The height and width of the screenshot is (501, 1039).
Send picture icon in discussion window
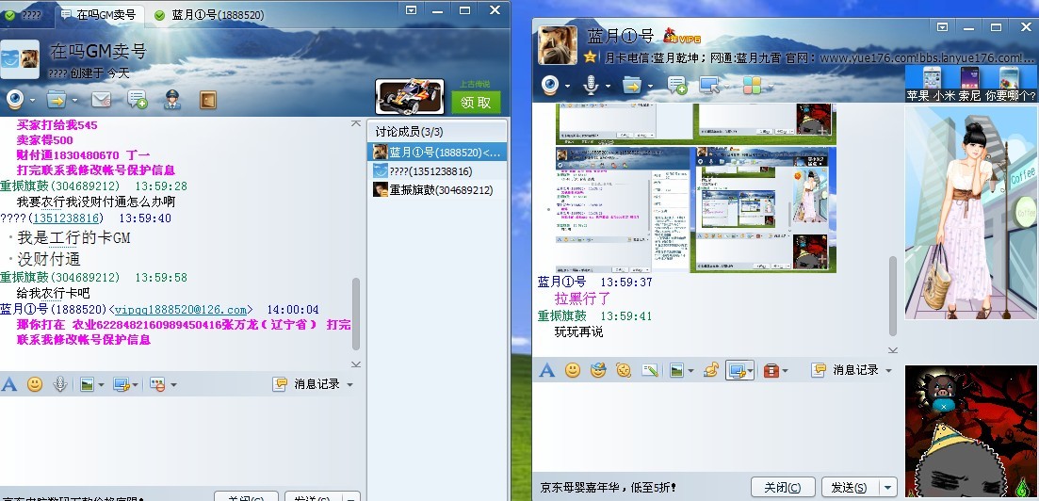point(87,383)
